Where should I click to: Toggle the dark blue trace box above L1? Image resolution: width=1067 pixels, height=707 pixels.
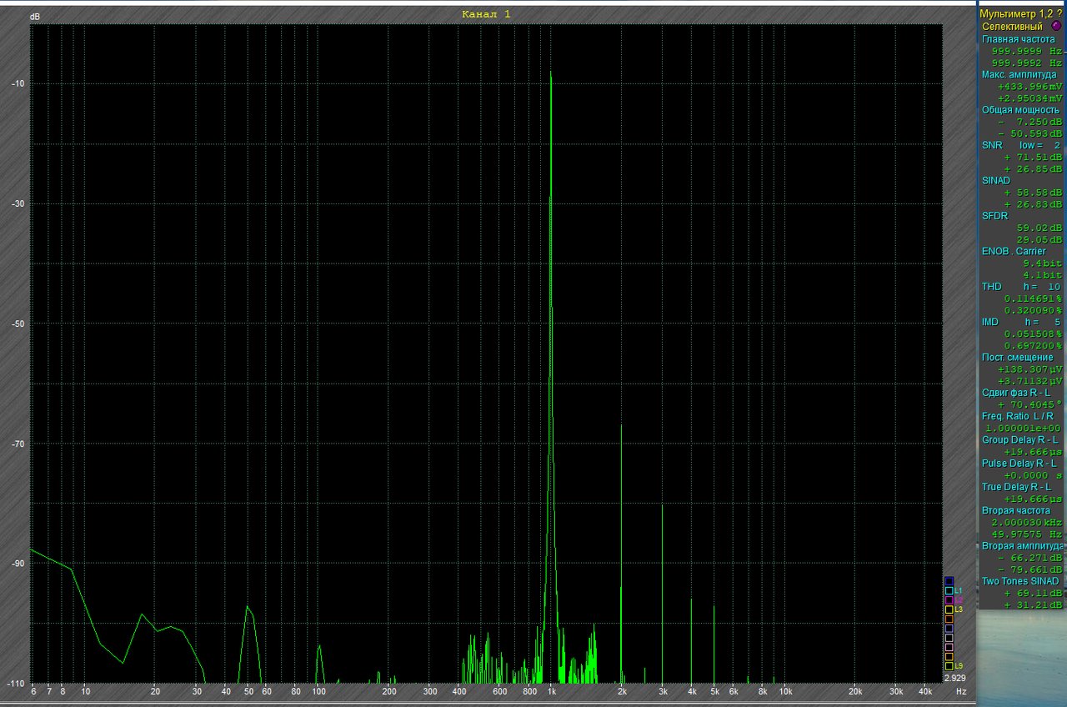(x=949, y=580)
